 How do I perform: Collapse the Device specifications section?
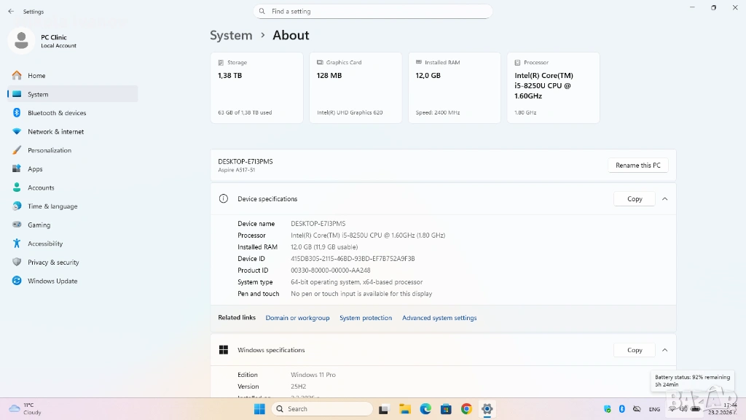pos(664,199)
